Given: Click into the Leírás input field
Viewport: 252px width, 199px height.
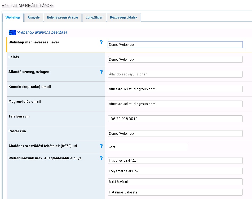Looking at the screenshot, I should (x=175, y=59).
